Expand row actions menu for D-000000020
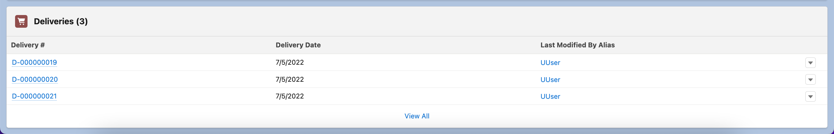The image size is (834, 134). (810, 79)
